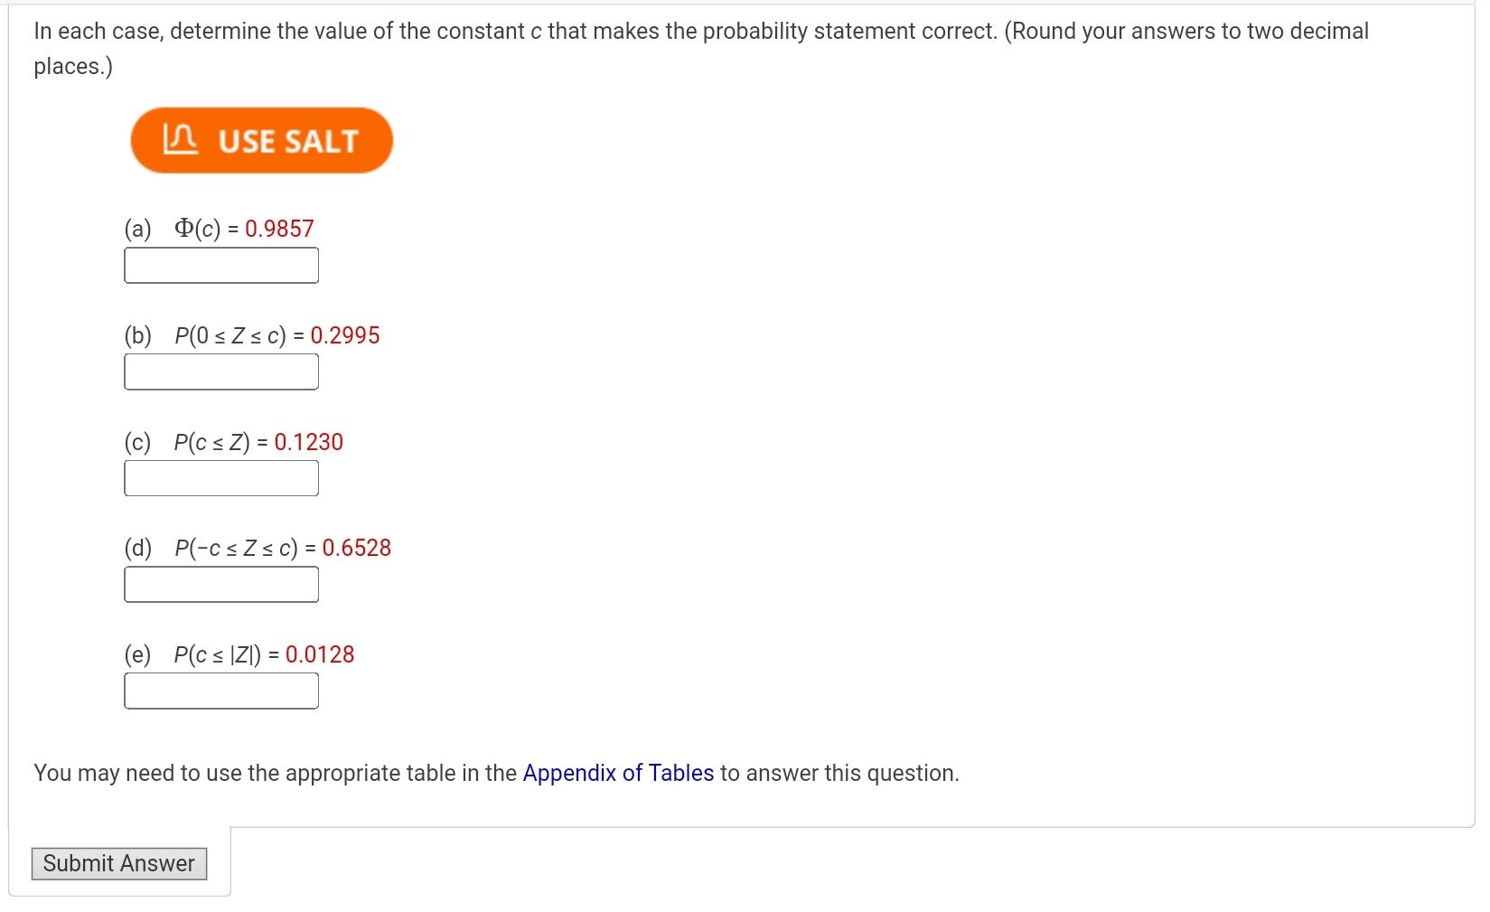Click the answer box for part (c)

(x=220, y=476)
